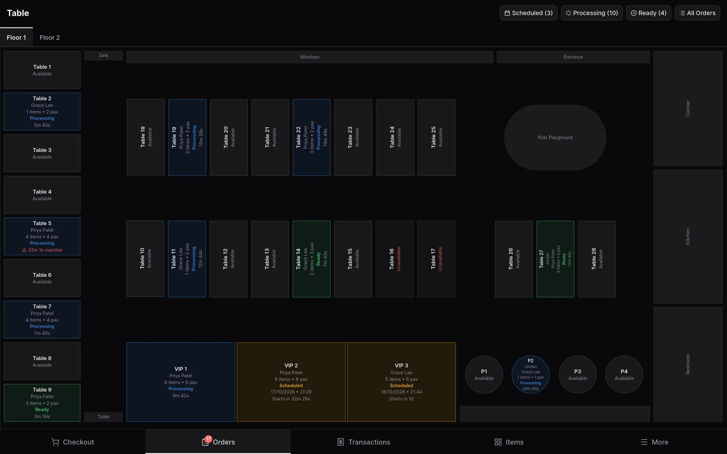Open the Items bottom tab
Image resolution: width=727 pixels, height=454 pixels.
click(509, 442)
